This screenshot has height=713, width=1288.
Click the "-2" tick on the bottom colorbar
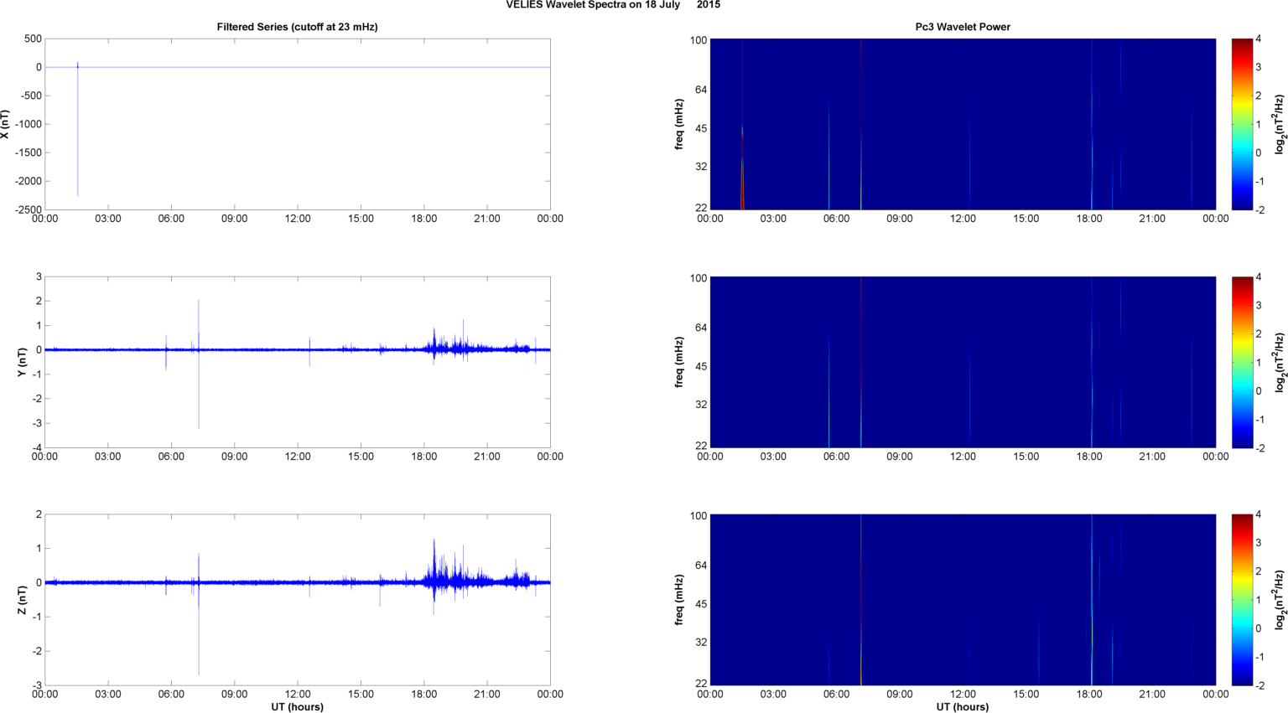point(1259,685)
